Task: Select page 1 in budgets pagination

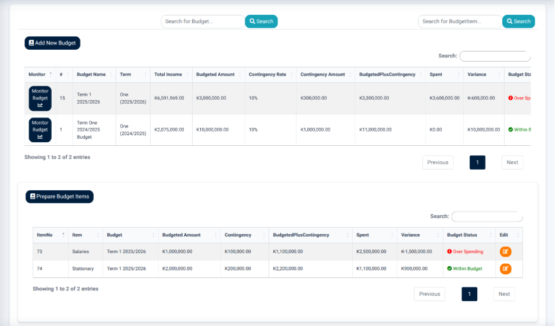Action: tap(477, 162)
